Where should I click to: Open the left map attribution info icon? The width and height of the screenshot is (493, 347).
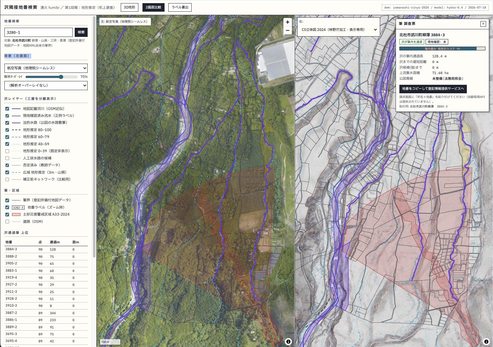pos(288,341)
